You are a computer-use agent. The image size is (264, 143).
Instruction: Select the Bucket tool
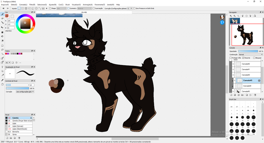pyautogui.click(x=2, y=36)
